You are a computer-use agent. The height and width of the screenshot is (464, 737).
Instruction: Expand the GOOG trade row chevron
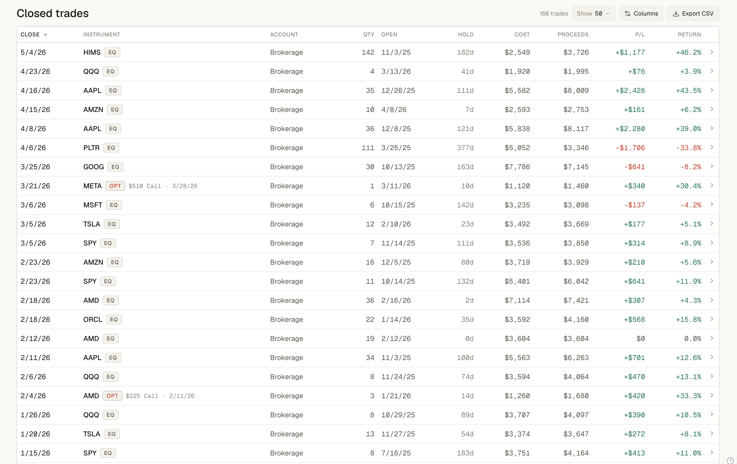point(712,166)
